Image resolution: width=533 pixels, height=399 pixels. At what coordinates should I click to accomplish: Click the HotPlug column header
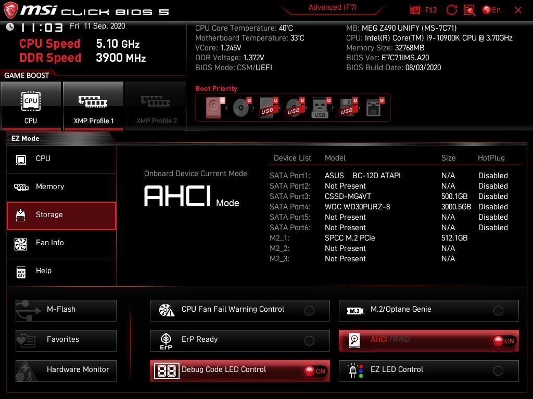[x=491, y=158]
